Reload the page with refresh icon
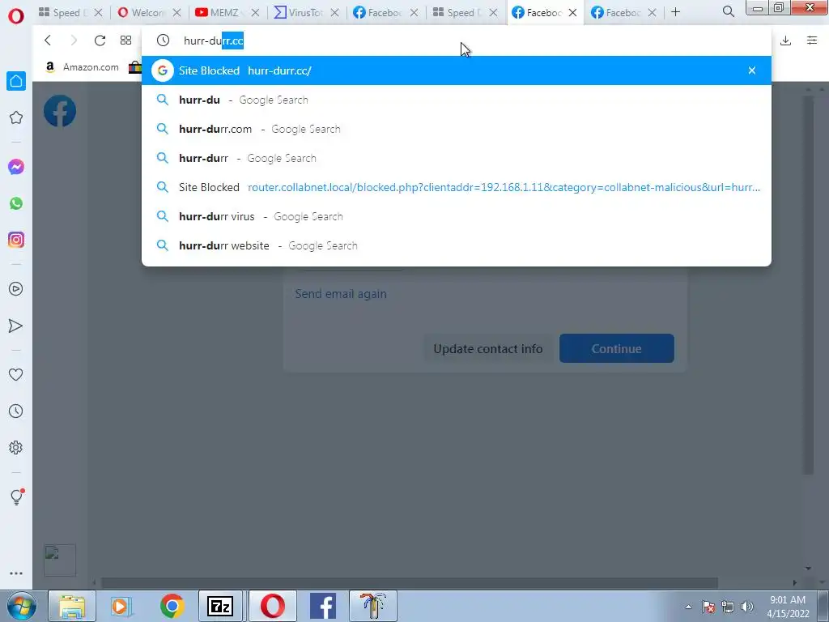Screen dimensions: 829x622 click(100, 40)
